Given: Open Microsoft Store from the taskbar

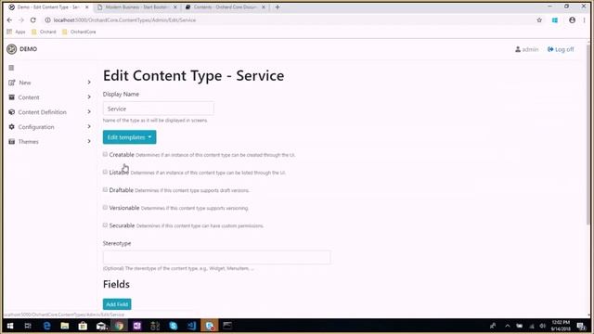Looking at the screenshot, I should tap(83, 326).
